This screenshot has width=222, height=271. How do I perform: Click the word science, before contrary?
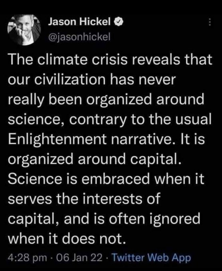[x=37, y=120]
